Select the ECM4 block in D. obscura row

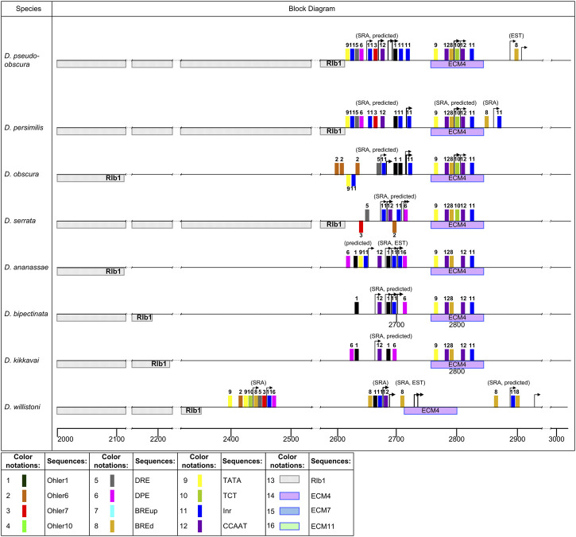coord(457,178)
